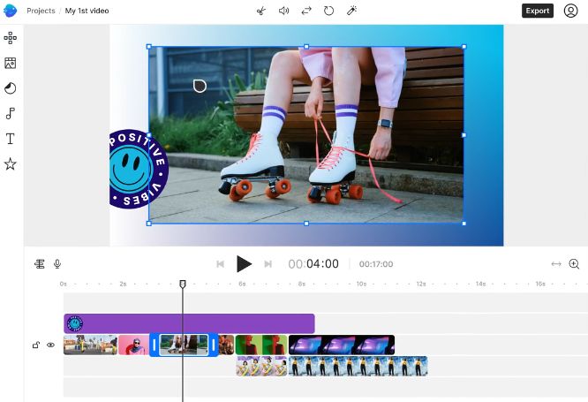The image size is (588, 402).
Task: Play the video preview
Action: coord(245,264)
